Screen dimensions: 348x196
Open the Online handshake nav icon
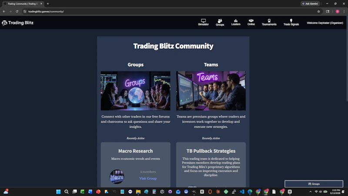(x=251, y=22)
